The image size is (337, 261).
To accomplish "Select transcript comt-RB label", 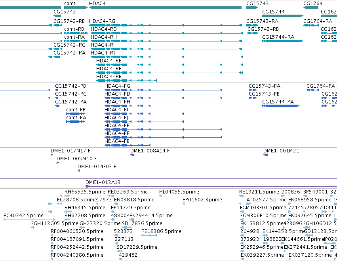I will [74, 29].
